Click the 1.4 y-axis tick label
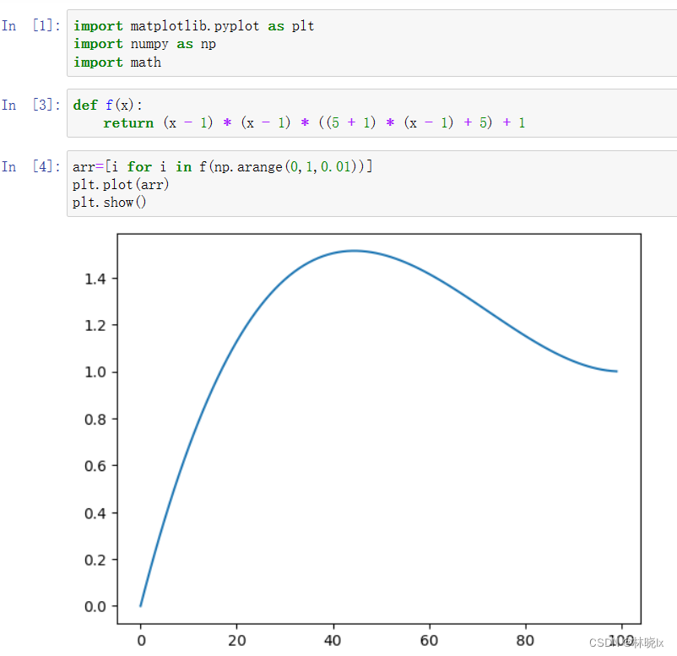677x656 pixels. pyautogui.click(x=95, y=279)
